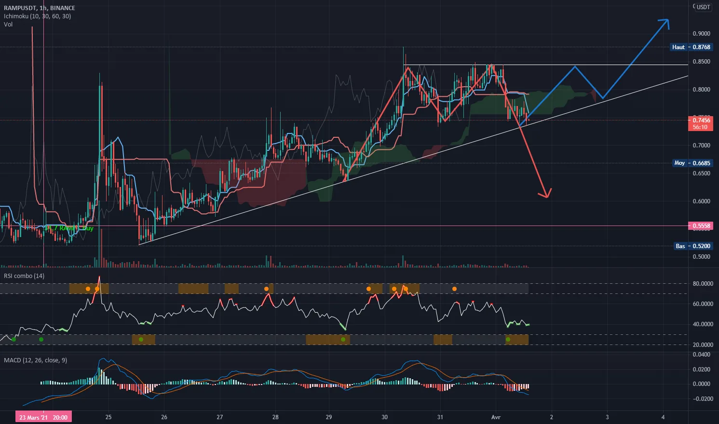This screenshot has height=424, width=719.
Task: Click the 0.9000 price axis value
Action: [x=701, y=34]
